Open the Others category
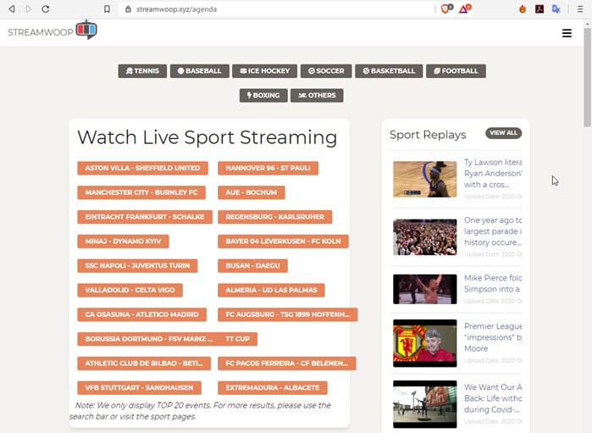Viewport: 592px width, 433px height. (x=317, y=96)
